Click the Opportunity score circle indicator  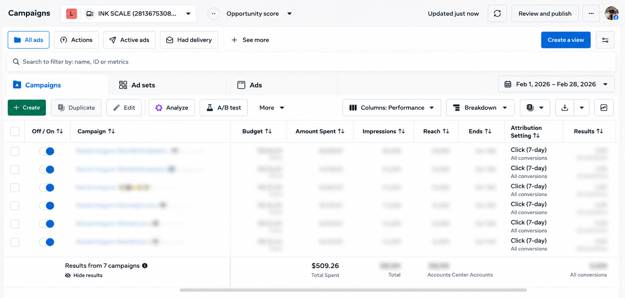pos(214,14)
